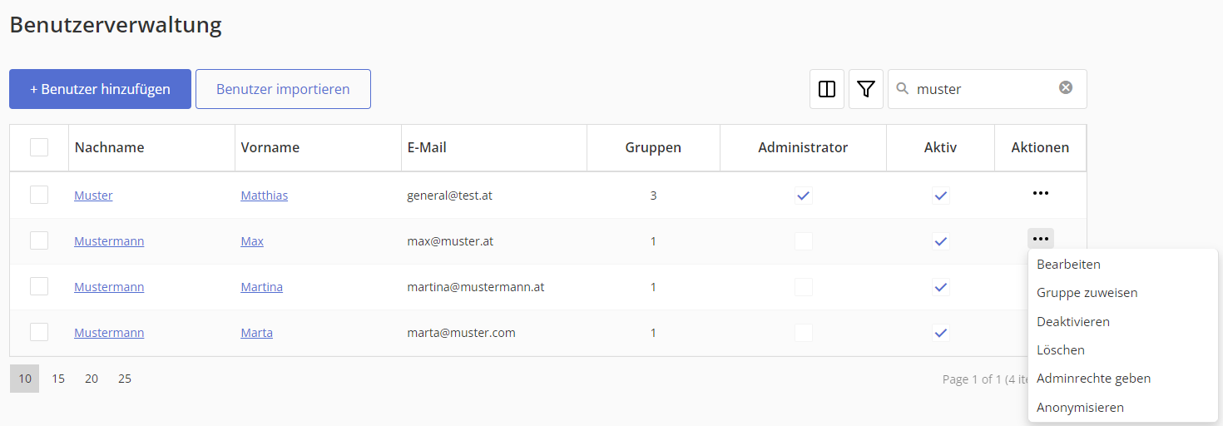Select Gruppe zuweisen menu entry
The image size is (1223, 426).
pyautogui.click(x=1087, y=293)
